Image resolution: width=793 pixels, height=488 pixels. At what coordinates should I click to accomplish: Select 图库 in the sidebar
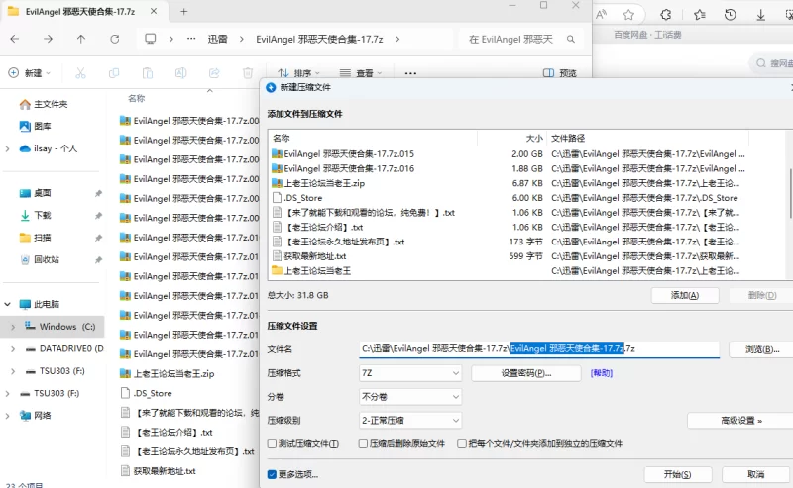coord(43,127)
